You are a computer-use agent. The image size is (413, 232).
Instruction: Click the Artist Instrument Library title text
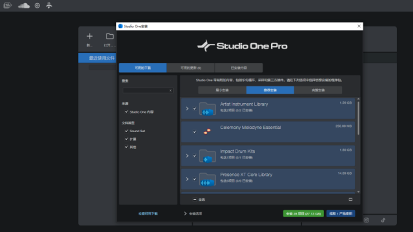(244, 104)
